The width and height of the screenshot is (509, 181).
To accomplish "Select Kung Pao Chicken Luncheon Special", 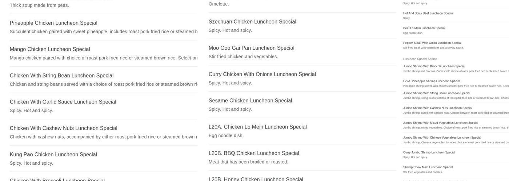I will pos(53,155).
